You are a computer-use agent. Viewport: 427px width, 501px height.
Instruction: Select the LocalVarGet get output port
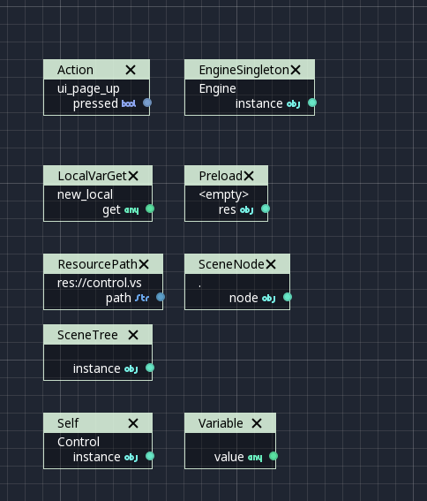150,209
